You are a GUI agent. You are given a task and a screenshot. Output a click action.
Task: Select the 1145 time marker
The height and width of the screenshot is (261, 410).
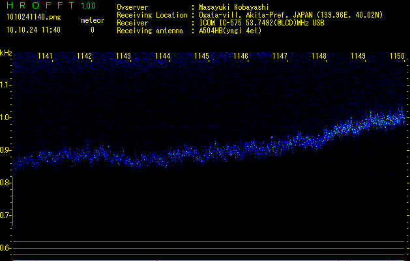[201, 57]
